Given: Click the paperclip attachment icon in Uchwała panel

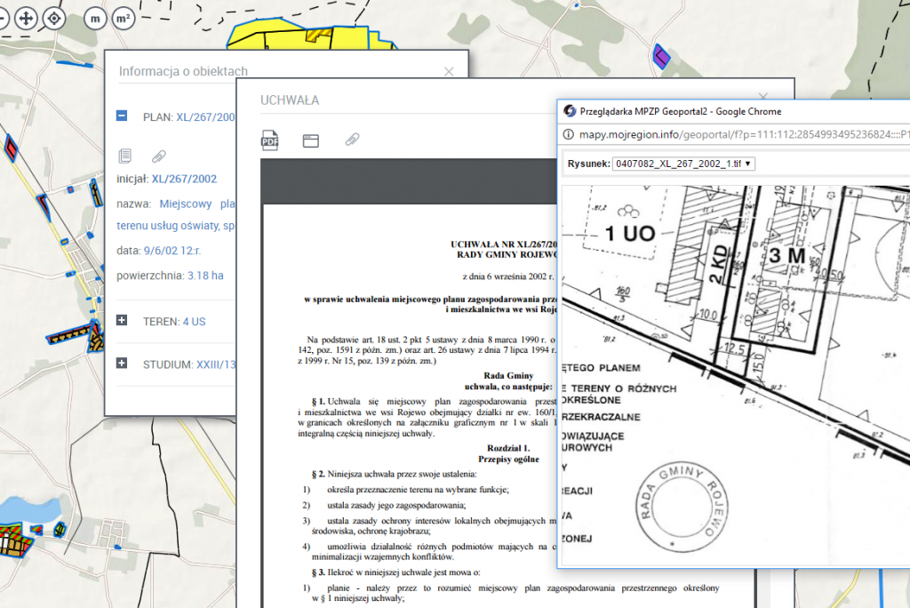Looking at the screenshot, I should tap(352, 140).
